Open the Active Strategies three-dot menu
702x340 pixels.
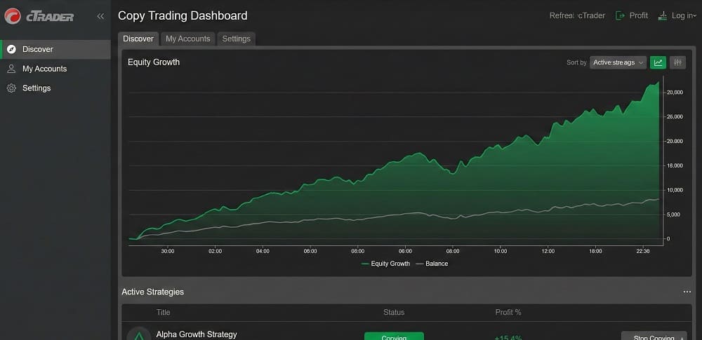tap(687, 292)
